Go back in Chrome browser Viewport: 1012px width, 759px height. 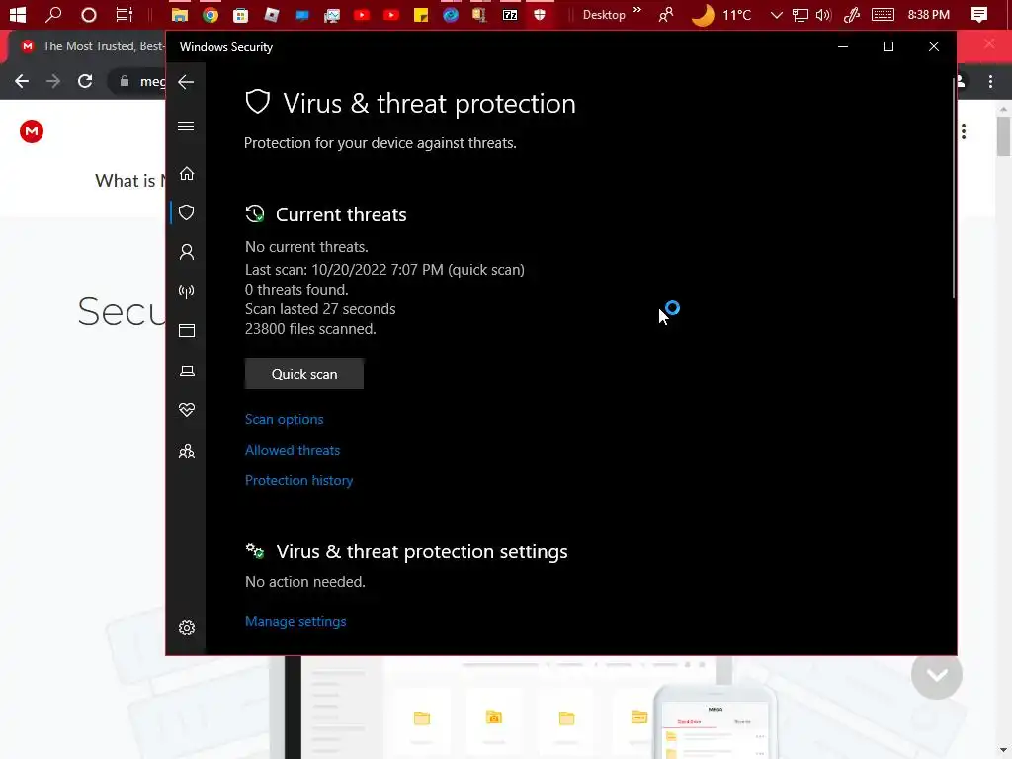[x=22, y=81]
